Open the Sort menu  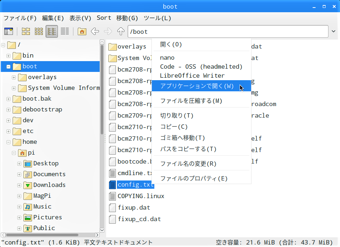[x=104, y=18]
